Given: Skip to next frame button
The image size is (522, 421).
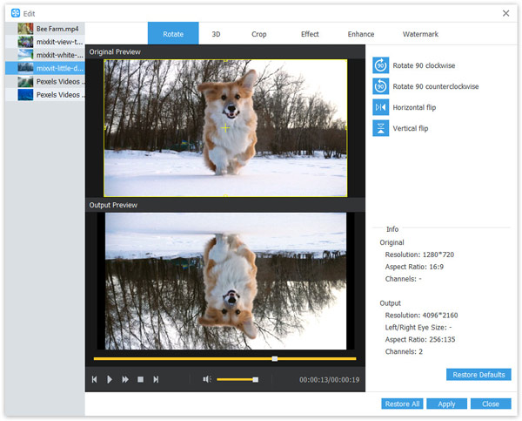Looking at the screenshot, I should click(x=156, y=379).
